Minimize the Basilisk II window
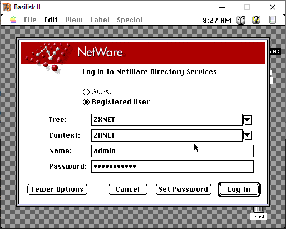Image resolution: width=286 pixels, height=229 pixels. [x=222, y=7]
